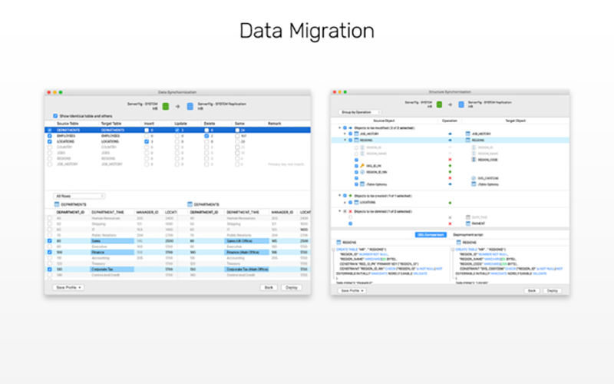Click REGION_CODE column icon in target

coord(474,160)
